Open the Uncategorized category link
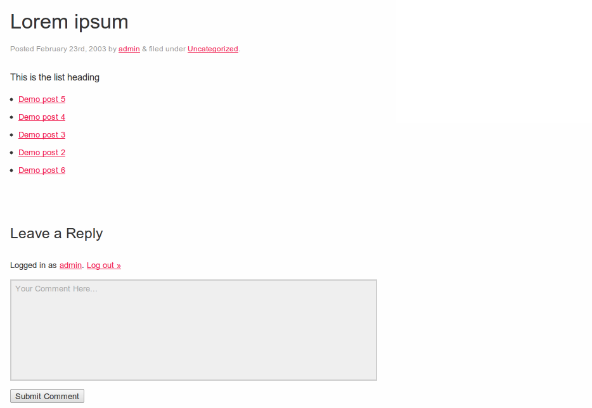Screen dimensions: 592x408 pos(213,49)
